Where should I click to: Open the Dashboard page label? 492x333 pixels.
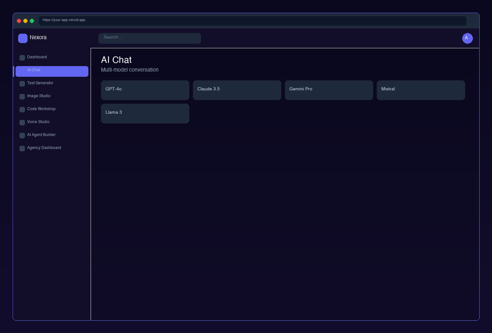[x=37, y=57]
